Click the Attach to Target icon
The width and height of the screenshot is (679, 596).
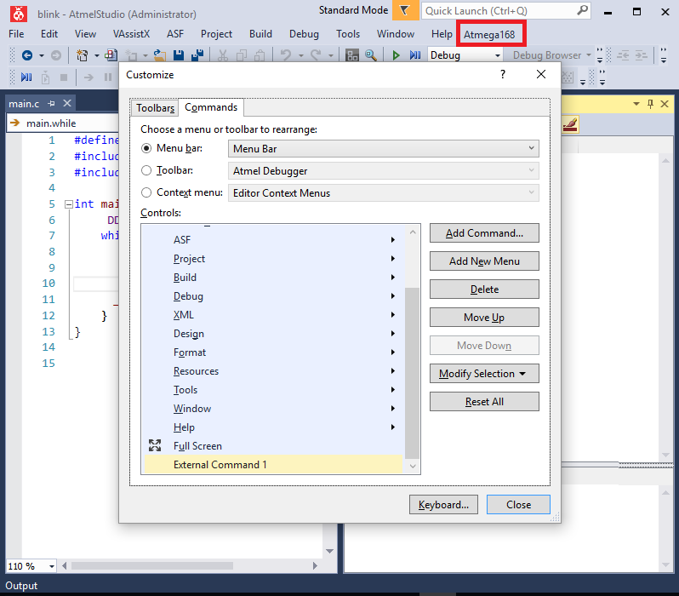click(45, 77)
